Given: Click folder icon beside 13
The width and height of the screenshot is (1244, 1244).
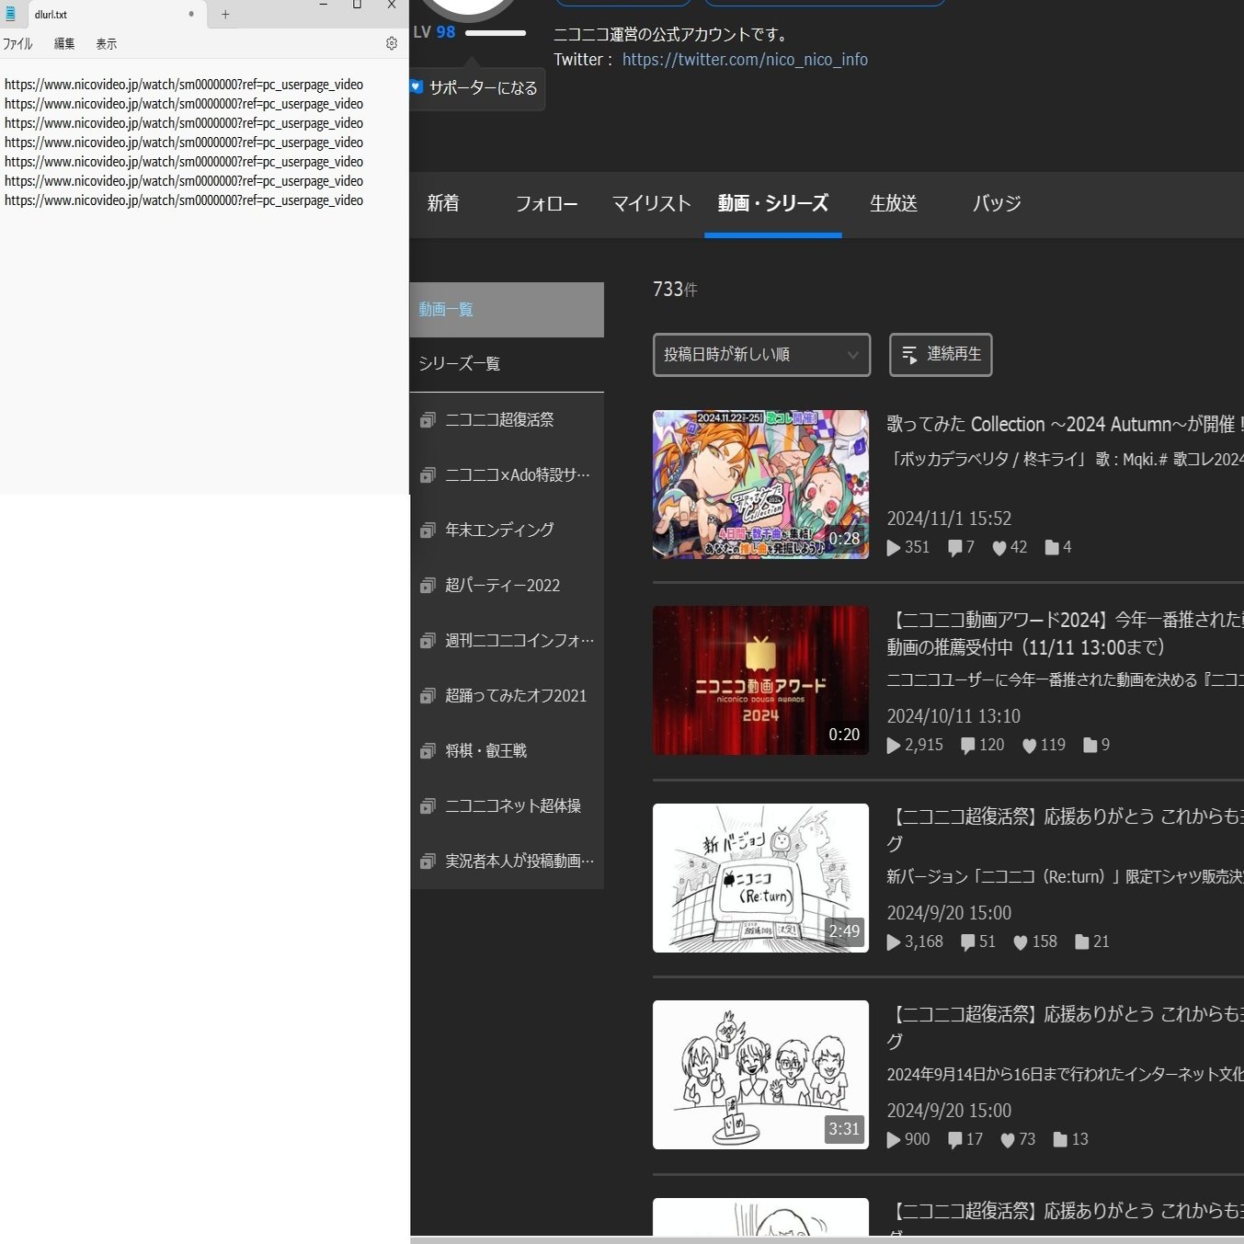Looking at the screenshot, I should 1060,1139.
